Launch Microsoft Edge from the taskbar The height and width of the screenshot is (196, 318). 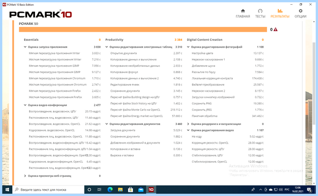110,190
